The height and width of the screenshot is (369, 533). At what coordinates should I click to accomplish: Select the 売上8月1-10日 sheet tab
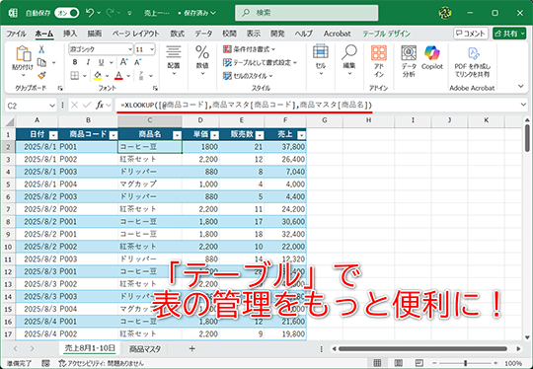[x=90, y=348]
